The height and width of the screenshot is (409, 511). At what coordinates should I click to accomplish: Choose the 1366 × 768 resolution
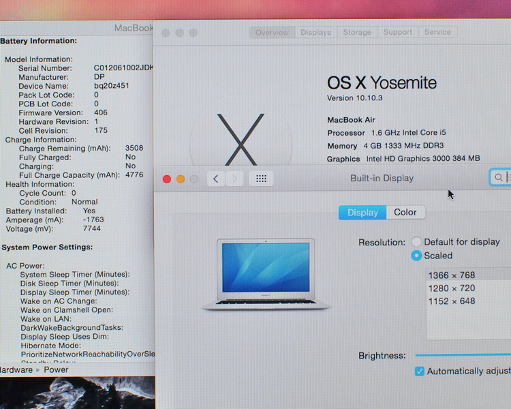[469, 275]
